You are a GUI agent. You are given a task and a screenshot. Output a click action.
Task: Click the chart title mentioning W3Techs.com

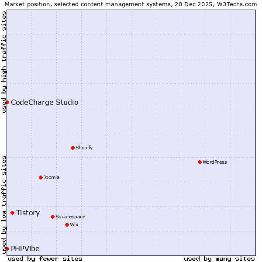click(131, 4)
